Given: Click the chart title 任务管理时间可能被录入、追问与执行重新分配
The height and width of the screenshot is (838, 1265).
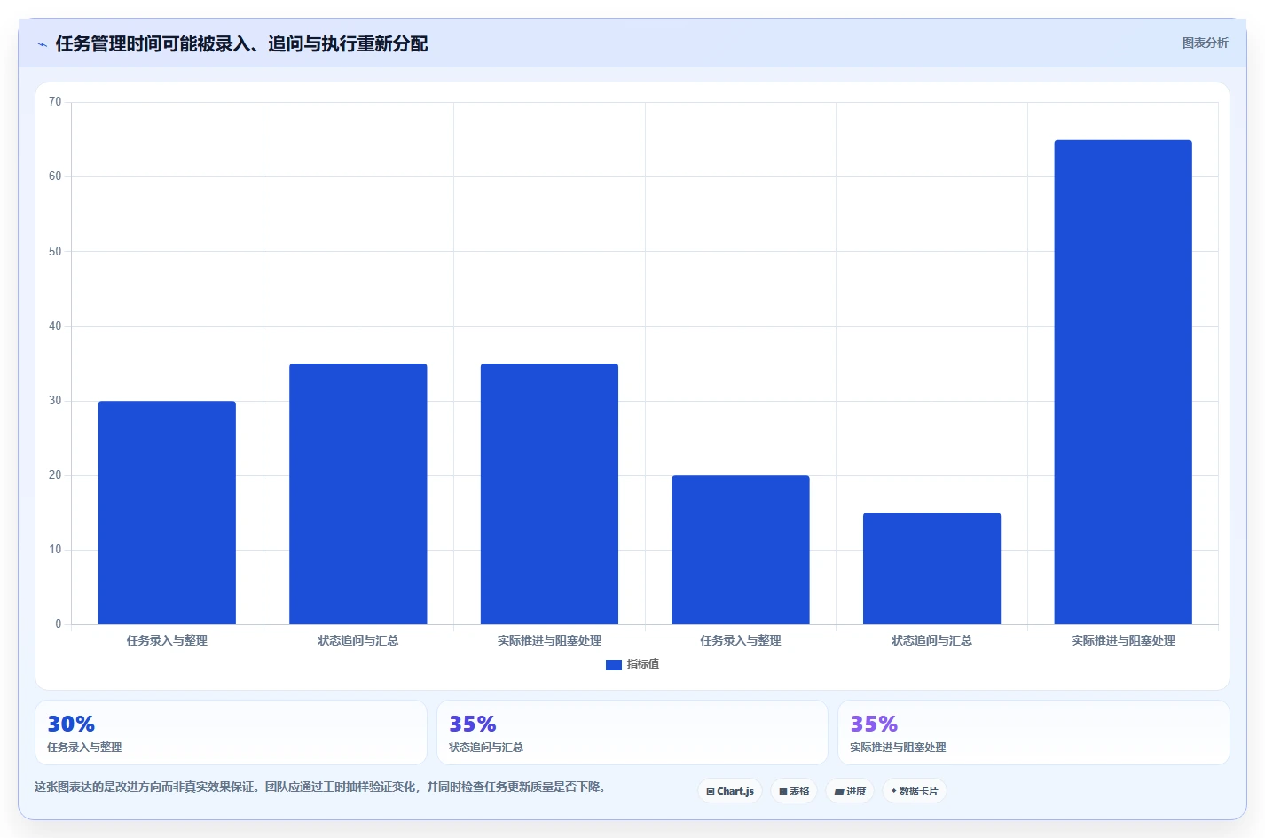Looking at the screenshot, I should click(241, 43).
